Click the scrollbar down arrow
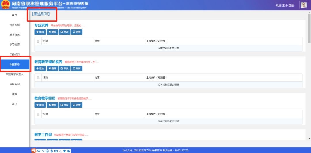 tap(309, 139)
